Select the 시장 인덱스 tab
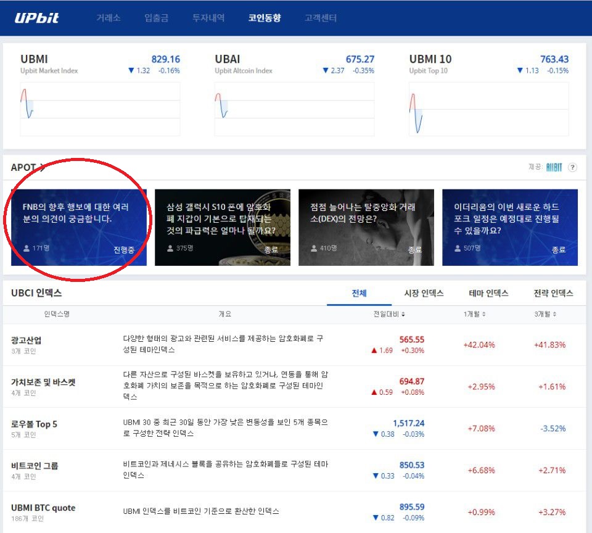Image resolution: width=592 pixels, height=533 pixels. tap(424, 293)
